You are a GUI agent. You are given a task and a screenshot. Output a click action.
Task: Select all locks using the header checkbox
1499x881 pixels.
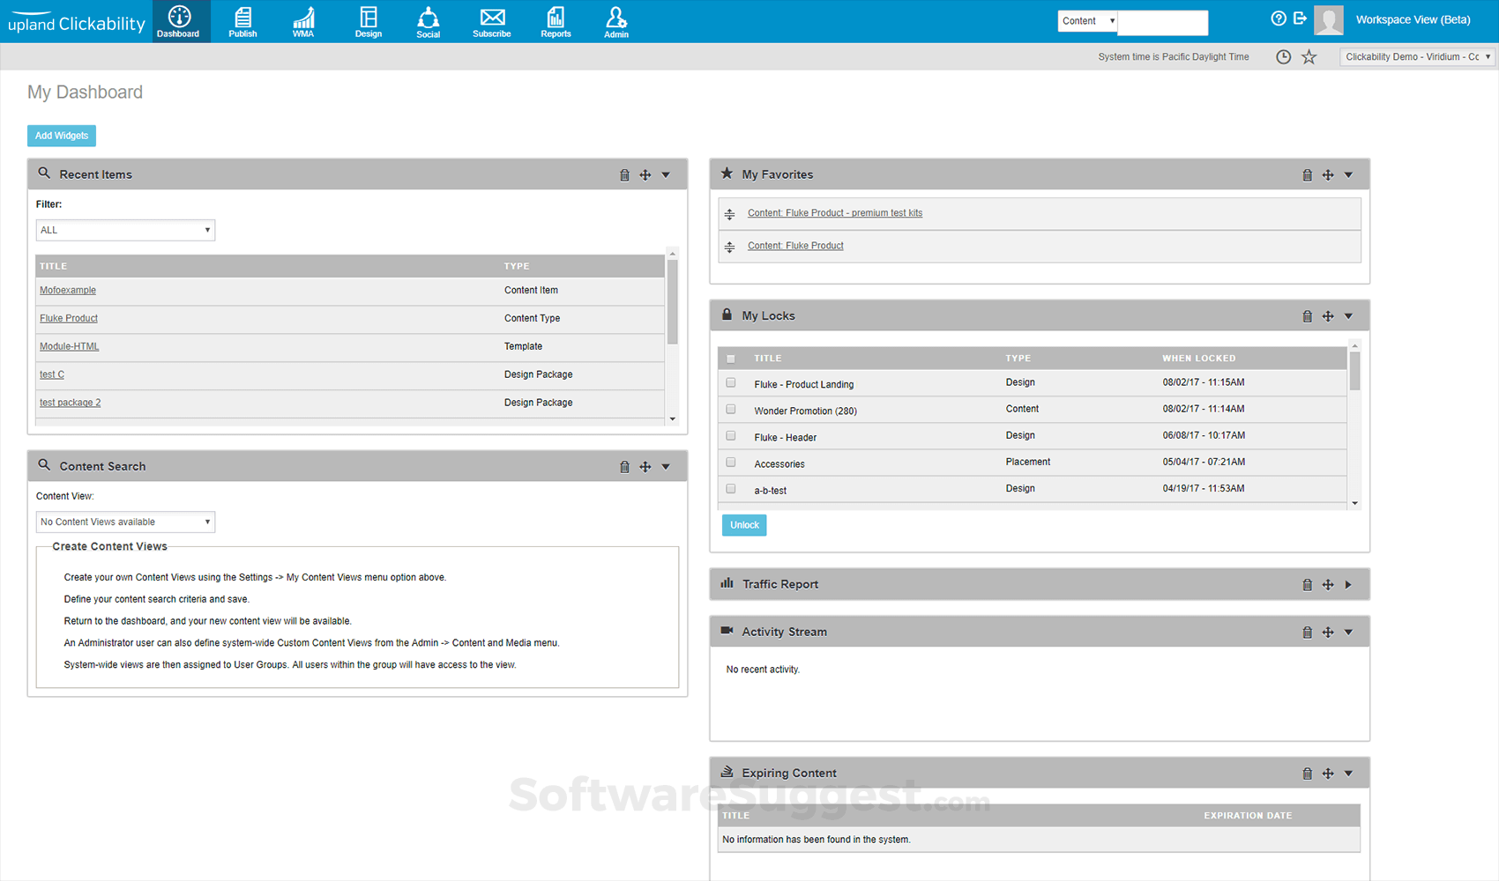point(730,359)
